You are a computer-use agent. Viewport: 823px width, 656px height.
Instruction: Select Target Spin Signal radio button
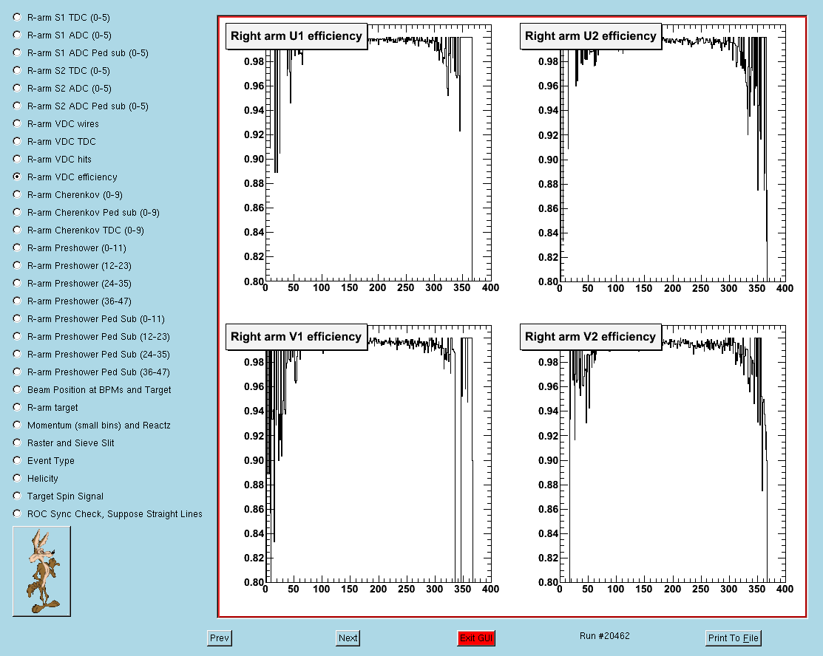tap(17, 496)
